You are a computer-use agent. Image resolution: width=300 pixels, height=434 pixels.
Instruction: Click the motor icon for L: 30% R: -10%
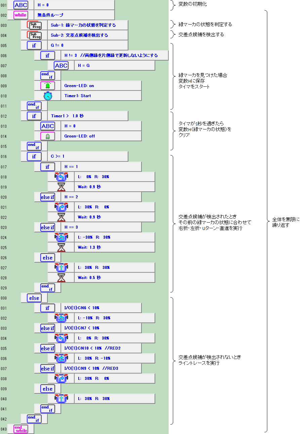point(61,358)
